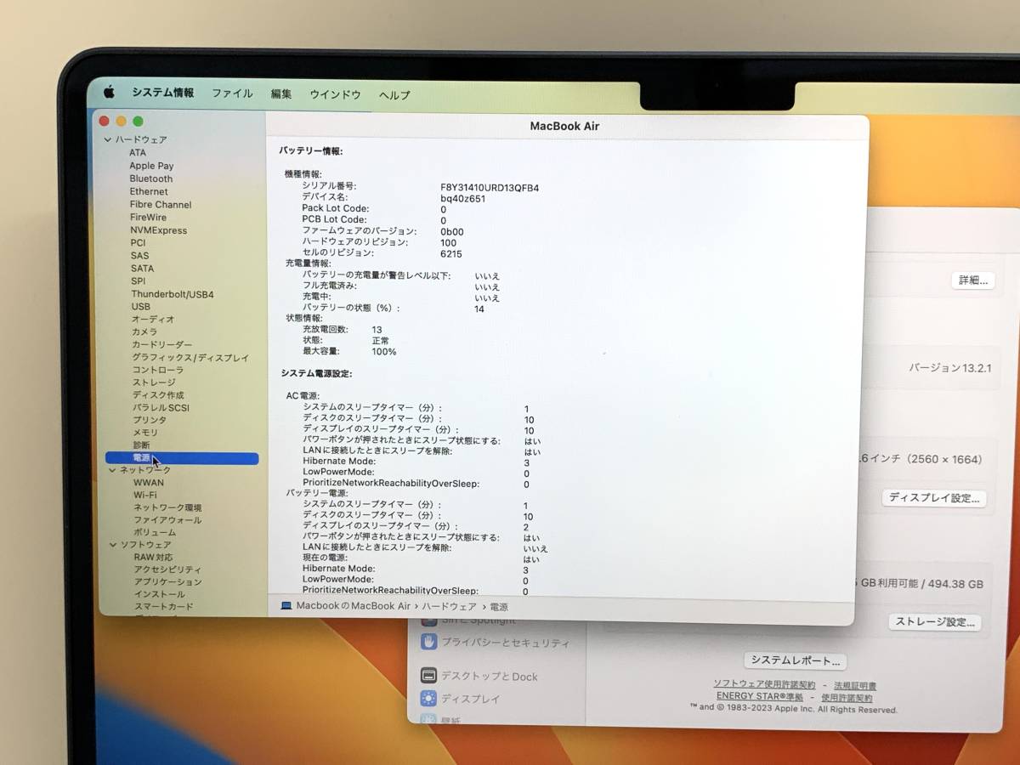Select SPI in the sidebar
Screen dimensions: 1020x765
pyautogui.click(x=139, y=281)
